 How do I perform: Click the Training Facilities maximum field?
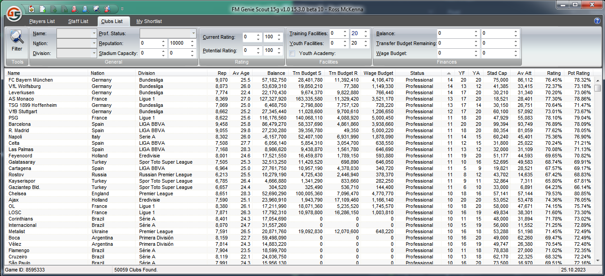point(360,33)
